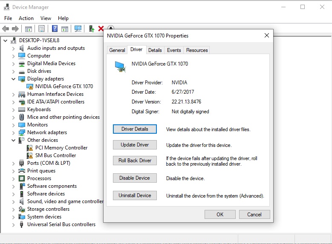
Task: Click the Forward arrow toolbar icon
Action: click(x=15, y=29)
